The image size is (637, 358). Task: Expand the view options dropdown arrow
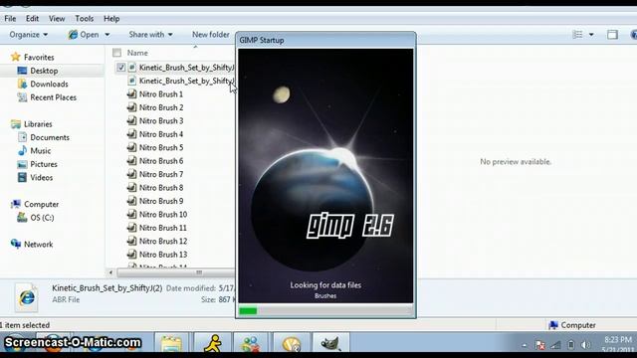[591, 35]
